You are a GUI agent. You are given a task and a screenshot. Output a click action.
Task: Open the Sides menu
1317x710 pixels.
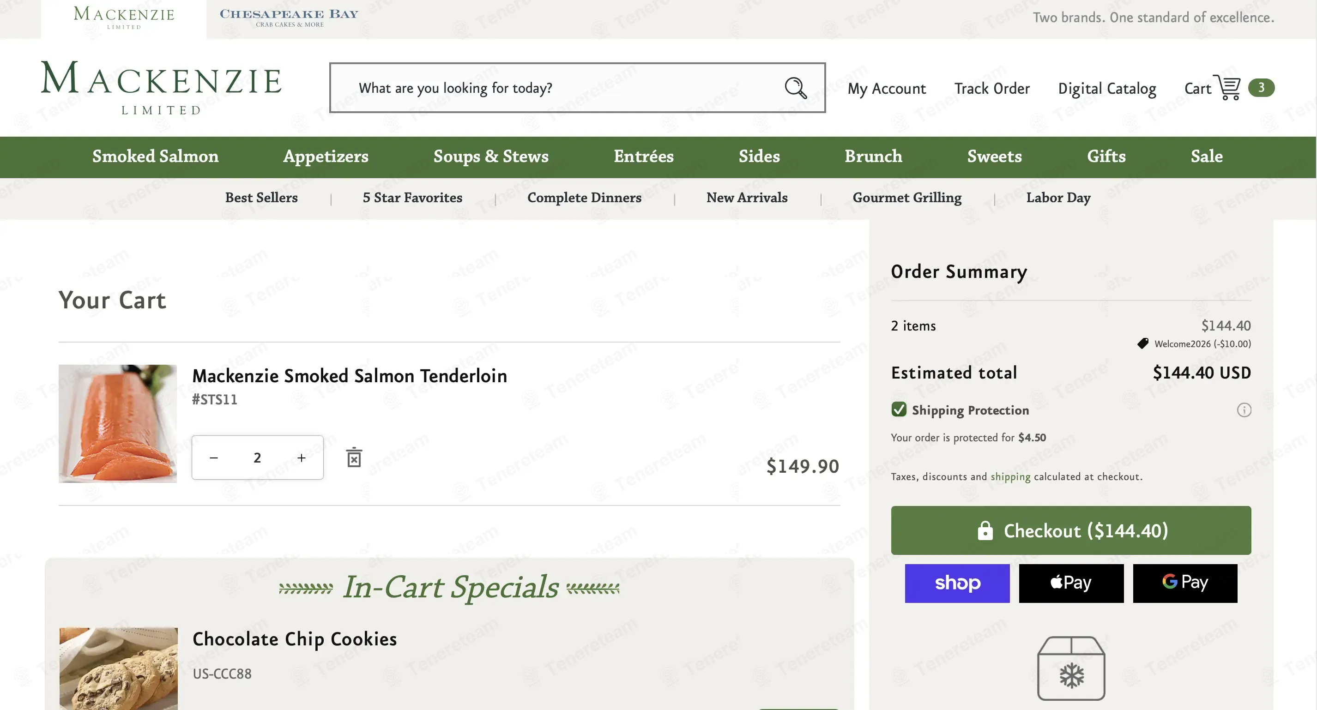click(x=759, y=156)
